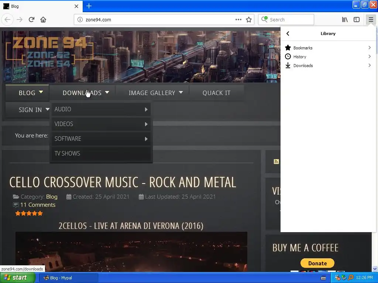Close the Blog tab
This screenshot has width=378, height=283.
[76, 6]
